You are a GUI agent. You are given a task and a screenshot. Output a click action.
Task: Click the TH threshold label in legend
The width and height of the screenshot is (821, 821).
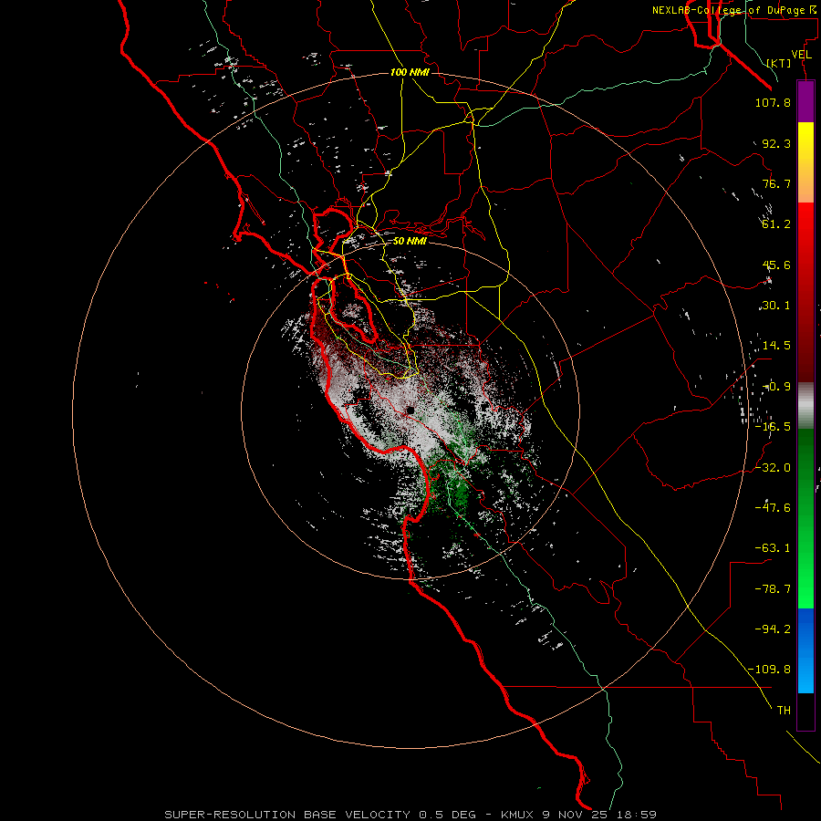pos(784,711)
